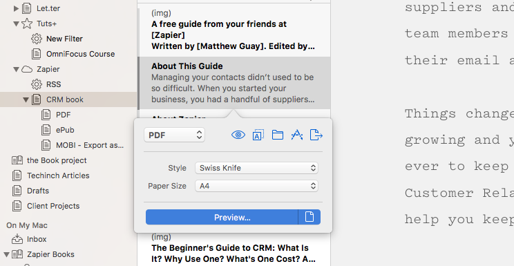Collapse the CRM book group
514x266 pixels.
pos(26,99)
